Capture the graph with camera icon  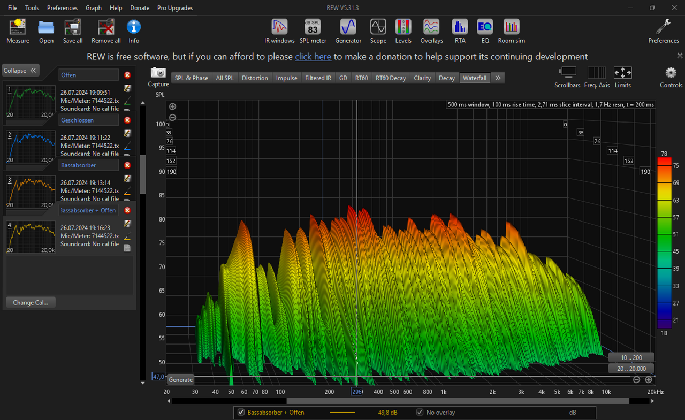coord(158,73)
